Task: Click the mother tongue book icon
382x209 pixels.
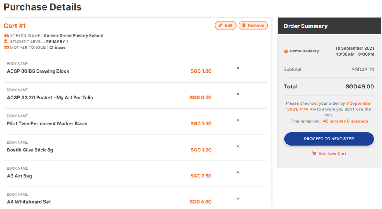Action: 6,47
